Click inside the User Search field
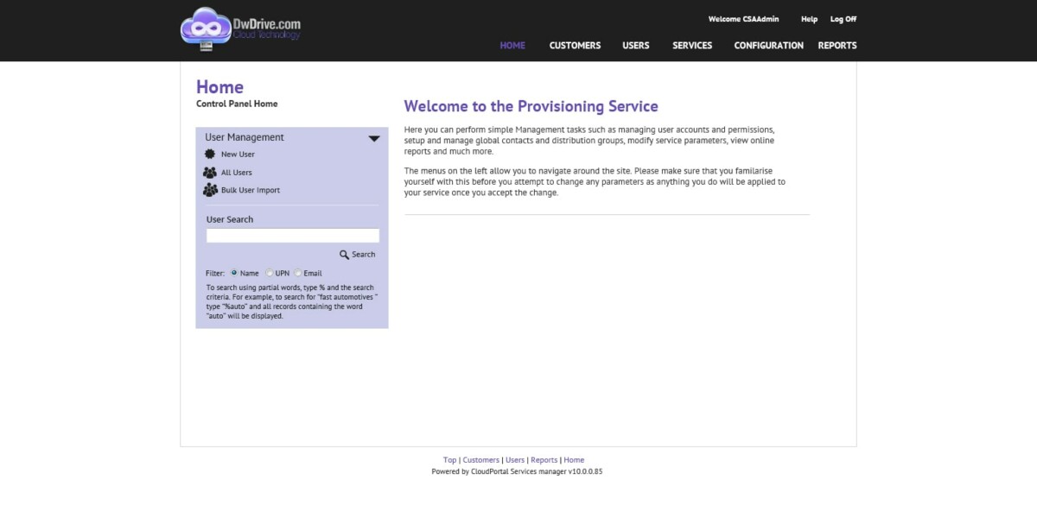Screen dimensions: 1037x518 (x=292, y=235)
